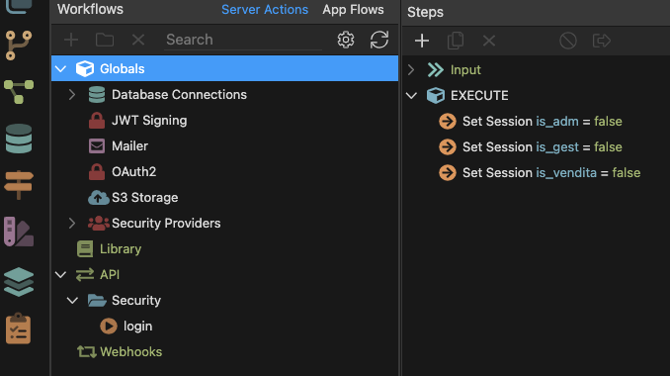Image resolution: width=670 pixels, height=376 pixels.
Task: Click the Security Providers label
Action: tap(166, 224)
